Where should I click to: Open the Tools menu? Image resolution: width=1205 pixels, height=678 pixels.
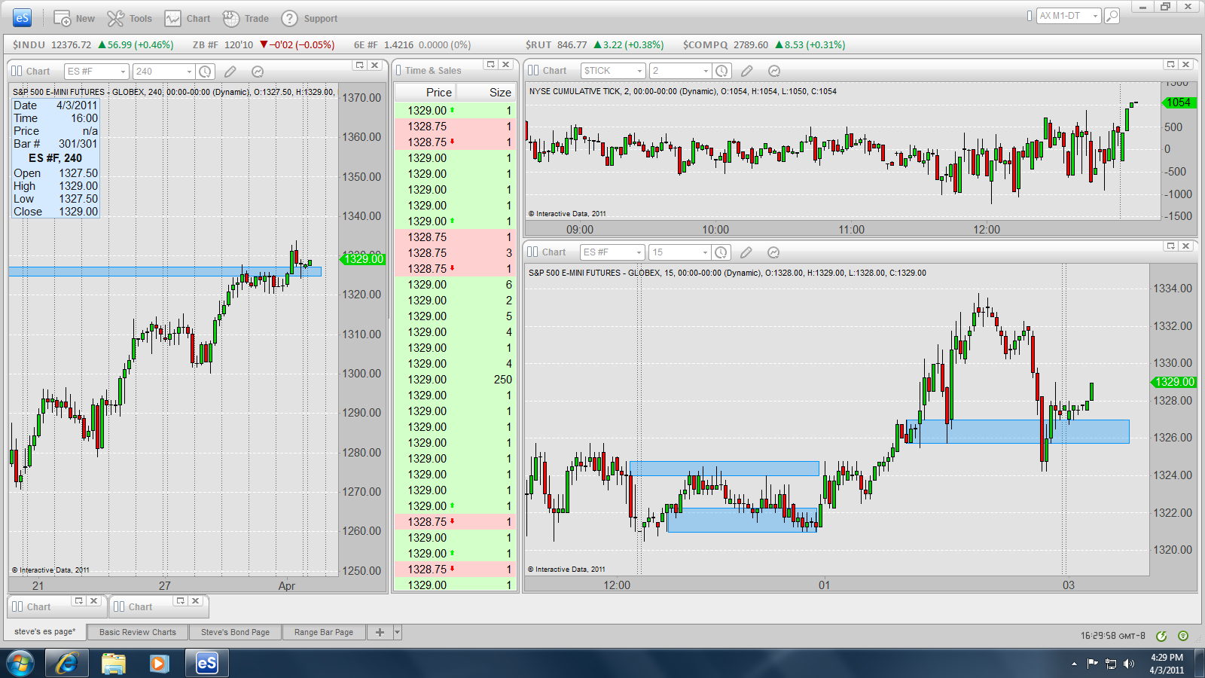(130, 19)
